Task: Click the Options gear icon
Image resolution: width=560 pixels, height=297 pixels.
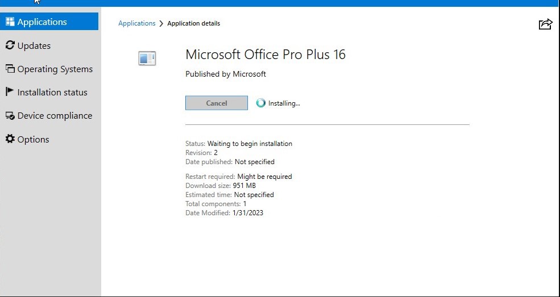Action: click(10, 139)
